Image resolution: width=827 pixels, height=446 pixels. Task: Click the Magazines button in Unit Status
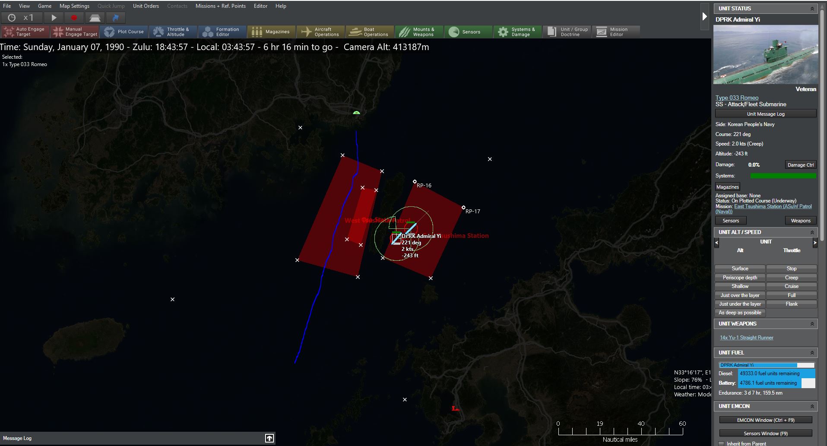[x=728, y=187]
